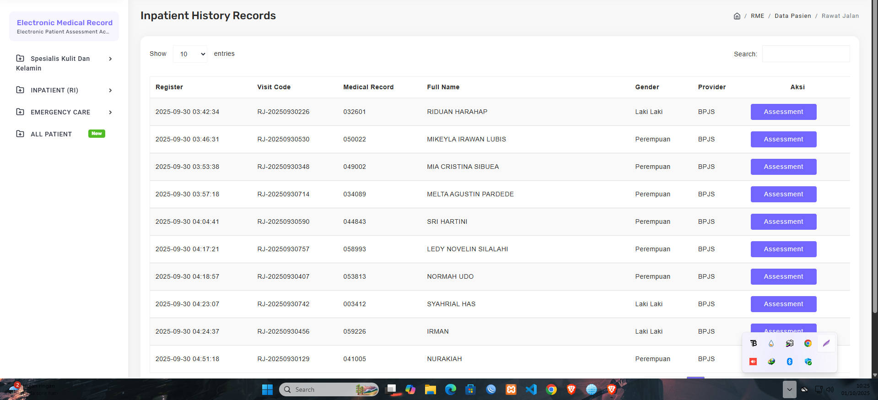Open Assessment for SRI HARTINI
878x400 pixels.
(783, 222)
